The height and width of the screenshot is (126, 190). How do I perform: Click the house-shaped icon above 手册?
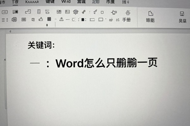point(128,13)
